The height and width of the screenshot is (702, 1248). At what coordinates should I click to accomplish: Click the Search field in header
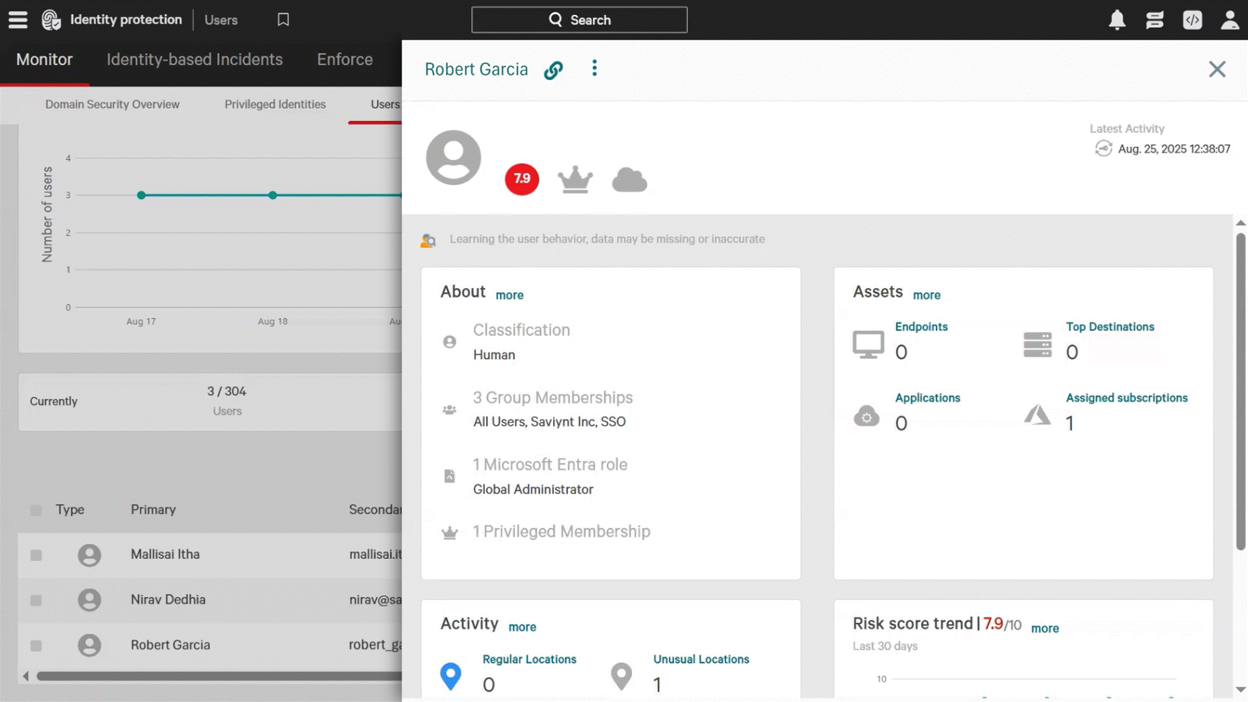coord(579,20)
